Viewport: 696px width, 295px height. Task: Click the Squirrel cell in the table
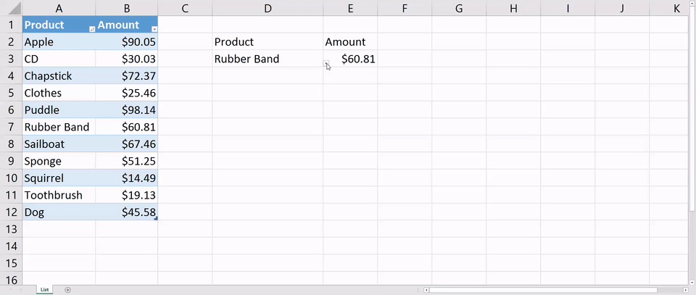tap(58, 178)
